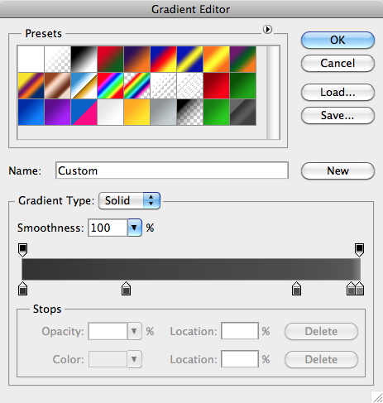Open the Presets flyout menu arrow
This screenshot has width=383, height=403.
(x=267, y=29)
